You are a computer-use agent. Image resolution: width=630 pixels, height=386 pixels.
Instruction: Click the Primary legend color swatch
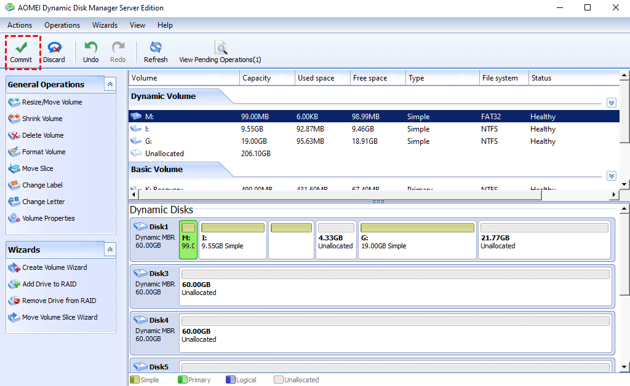click(x=182, y=380)
